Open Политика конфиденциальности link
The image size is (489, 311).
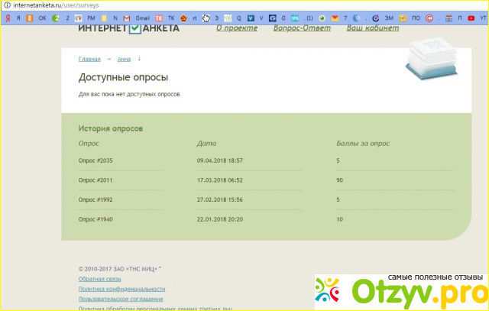[121, 289]
